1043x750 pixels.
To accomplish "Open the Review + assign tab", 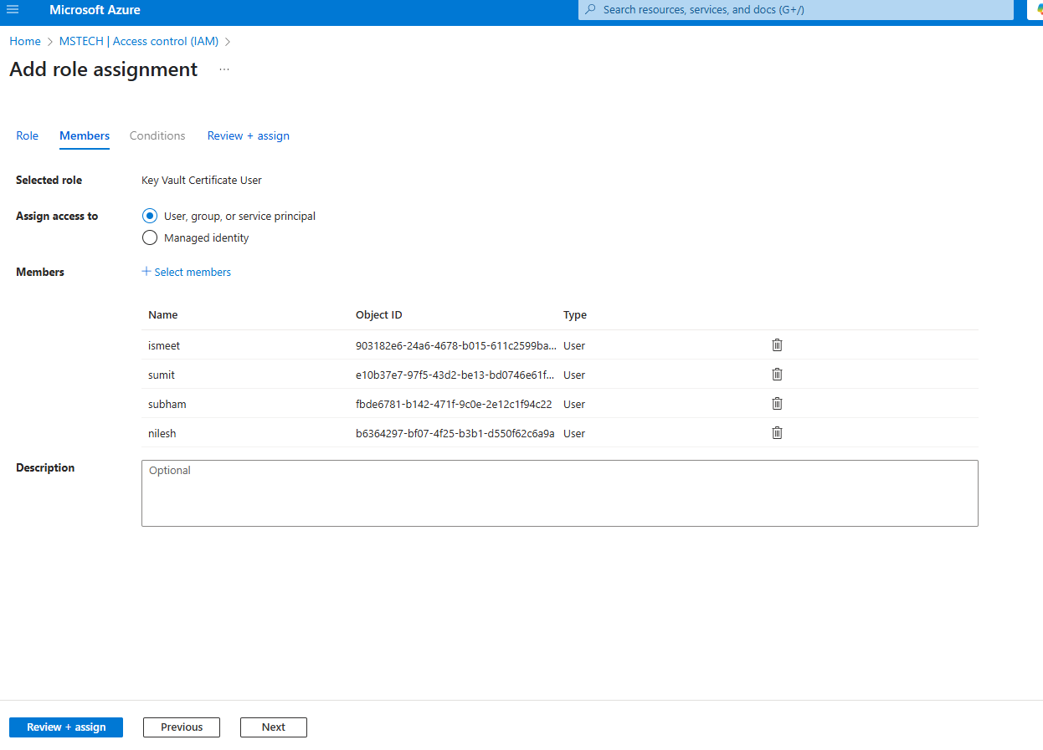I will [248, 135].
